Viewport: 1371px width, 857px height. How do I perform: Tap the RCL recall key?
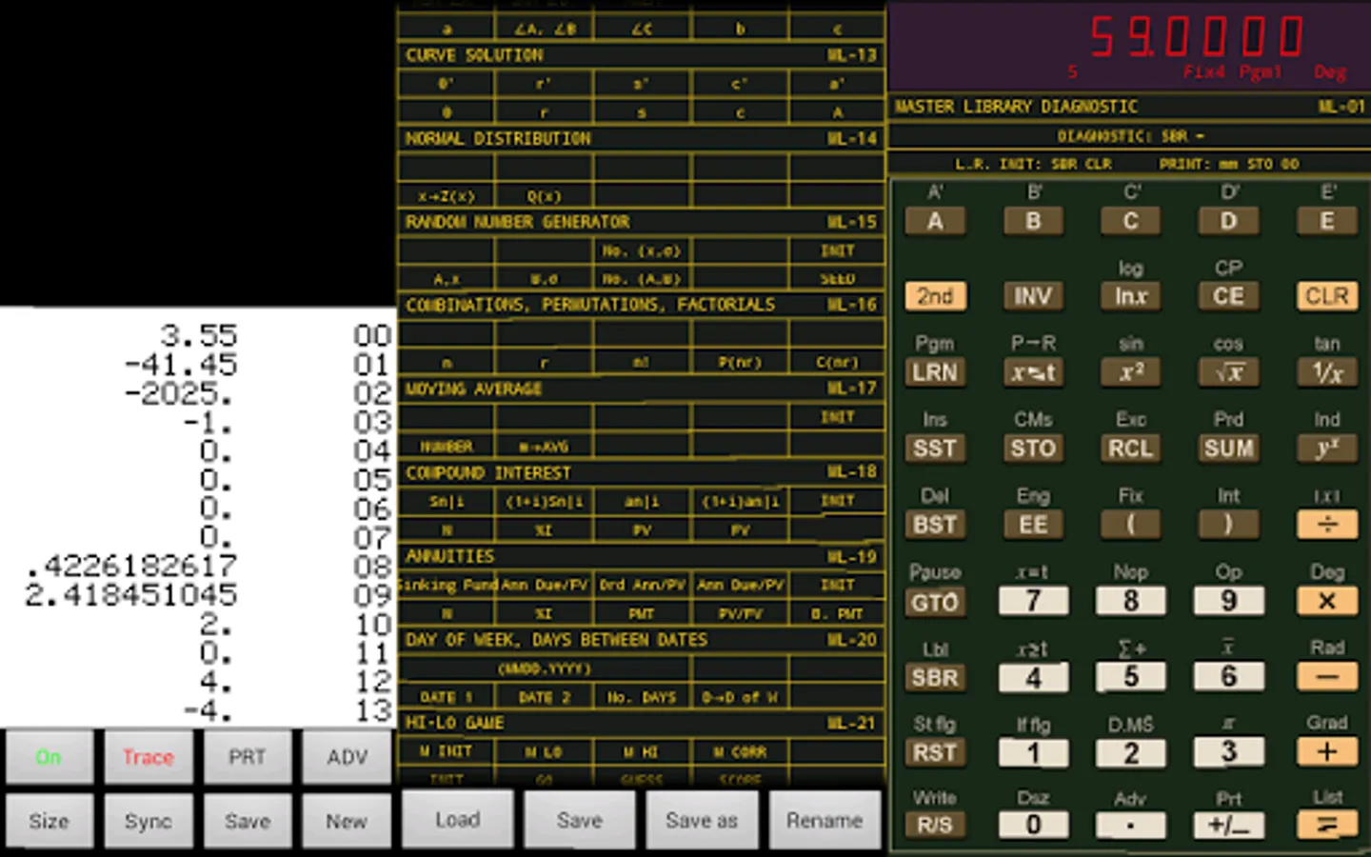coord(1131,448)
